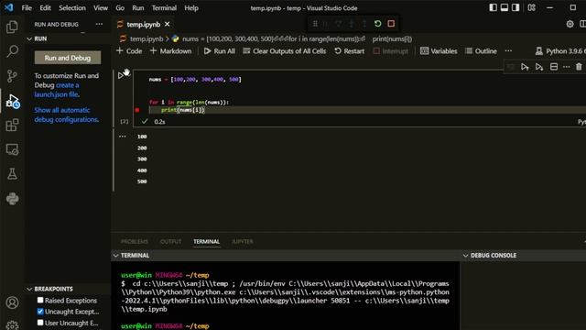Switch to the JUPYTER panel tab
This screenshot has width=586, height=330.
[243, 242]
